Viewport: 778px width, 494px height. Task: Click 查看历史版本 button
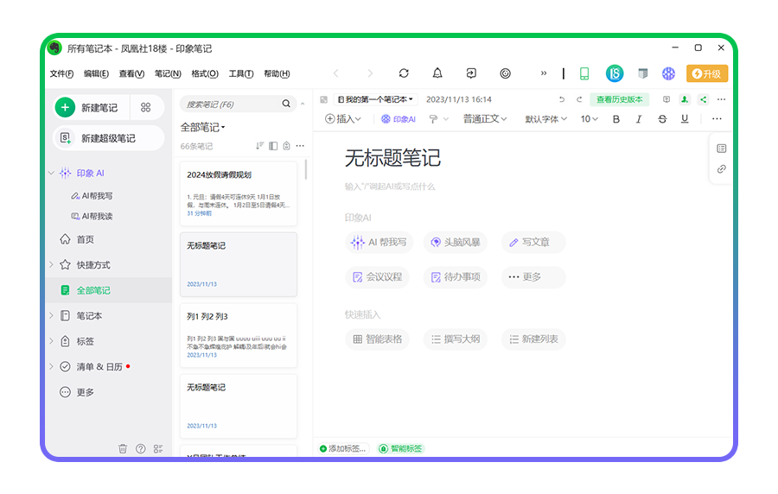(x=619, y=99)
